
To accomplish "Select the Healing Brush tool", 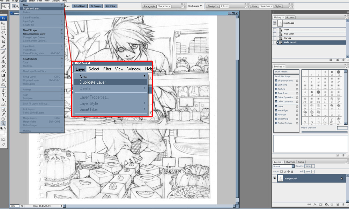I will 3,52.
